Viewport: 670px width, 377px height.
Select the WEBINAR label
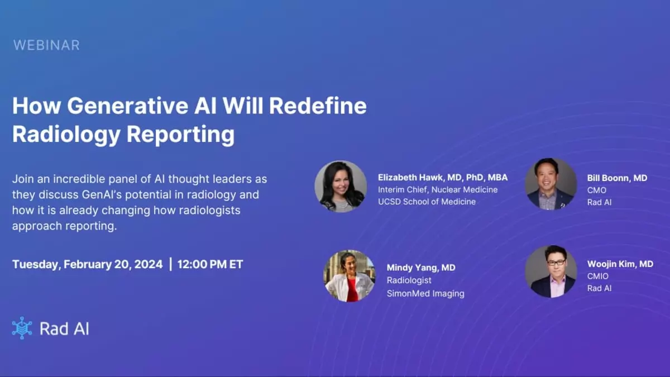[x=46, y=45]
